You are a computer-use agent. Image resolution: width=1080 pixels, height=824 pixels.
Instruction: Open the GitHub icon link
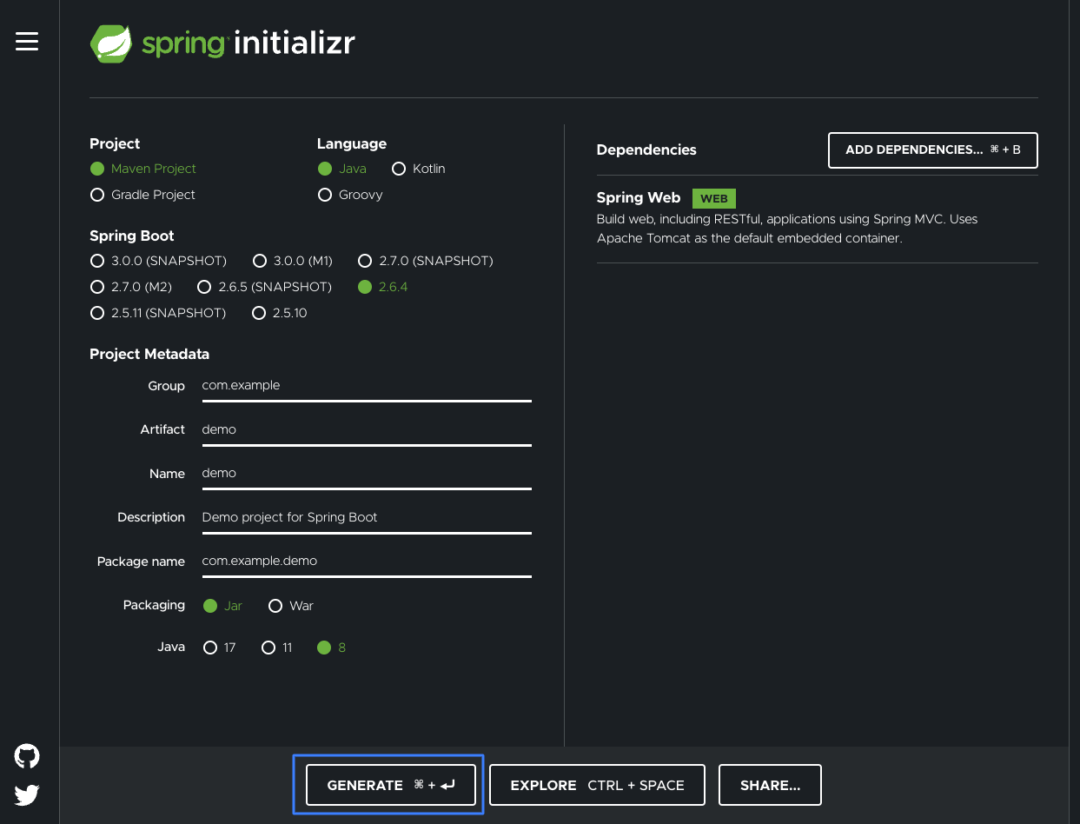[x=27, y=756]
